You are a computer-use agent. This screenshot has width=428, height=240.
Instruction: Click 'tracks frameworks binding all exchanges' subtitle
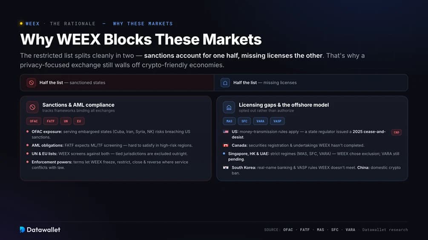coord(78,111)
